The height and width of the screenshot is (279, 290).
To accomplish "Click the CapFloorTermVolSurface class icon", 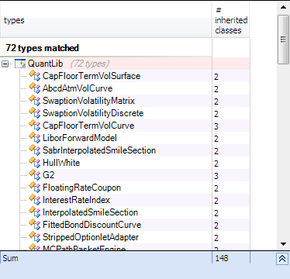I will click(x=35, y=76).
